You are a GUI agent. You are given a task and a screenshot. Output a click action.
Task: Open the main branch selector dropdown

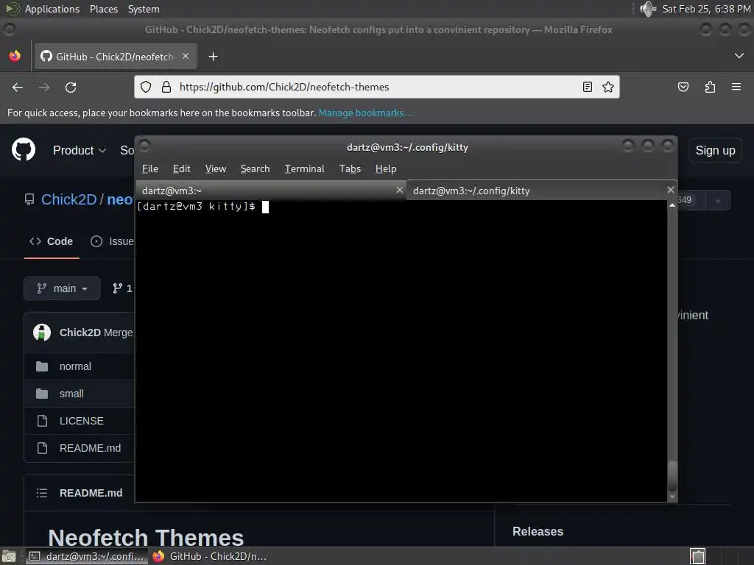click(62, 288)
